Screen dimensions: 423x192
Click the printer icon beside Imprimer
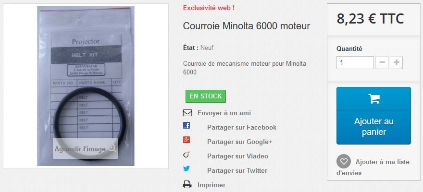coord(187,185)
